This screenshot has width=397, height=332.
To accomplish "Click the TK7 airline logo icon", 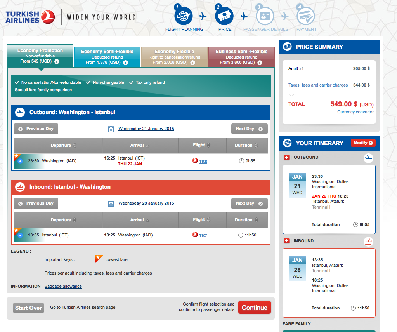I will pos(195,235).
